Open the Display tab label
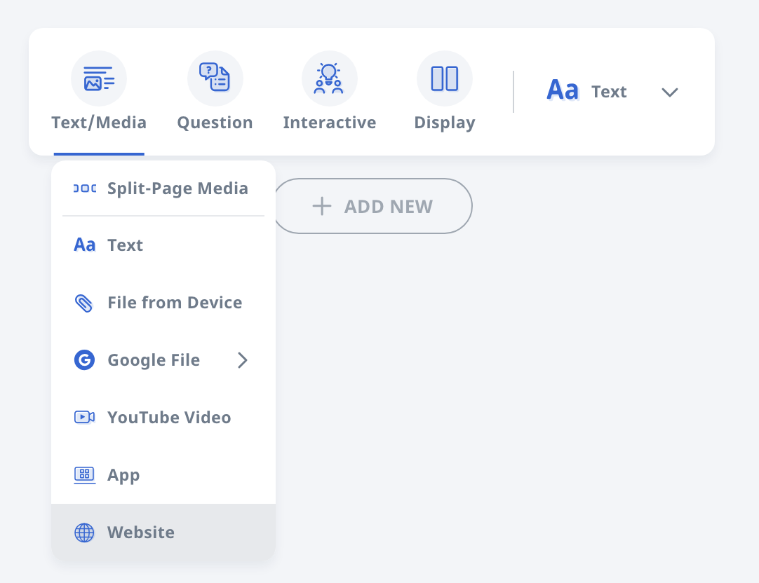This screenshot has height=583, width=759. click(444, 123)
